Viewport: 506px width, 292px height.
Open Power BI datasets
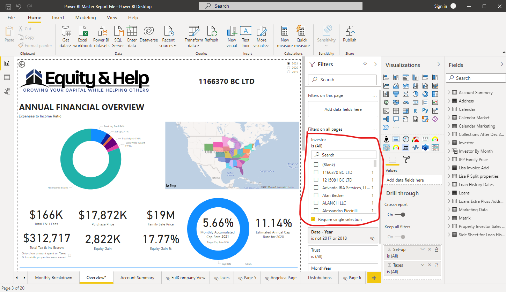(101, 37)
